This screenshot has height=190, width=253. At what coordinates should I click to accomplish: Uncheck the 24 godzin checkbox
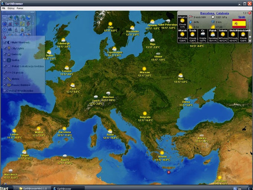(5, 73)
